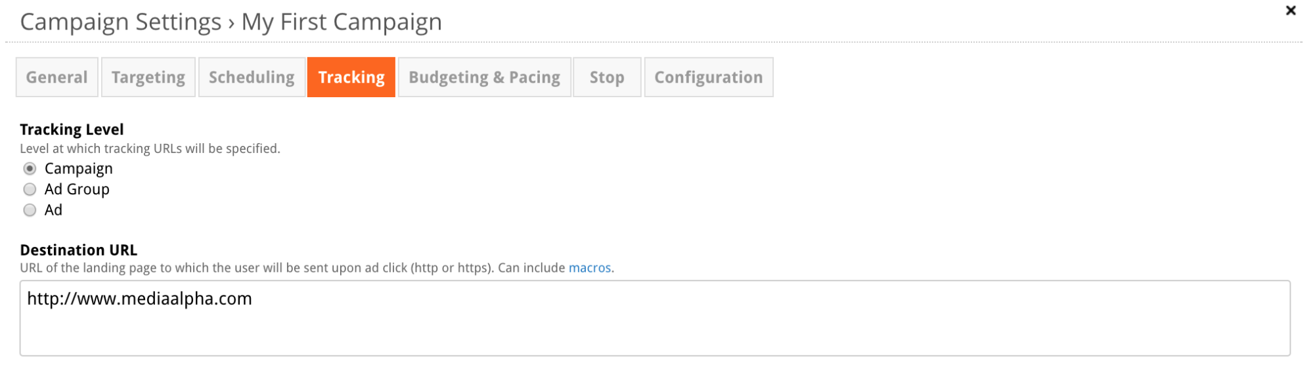Click the 'Campaign Settings' breadcrumb text
This screenshot has width=1313, height=377.
(121, 22)
